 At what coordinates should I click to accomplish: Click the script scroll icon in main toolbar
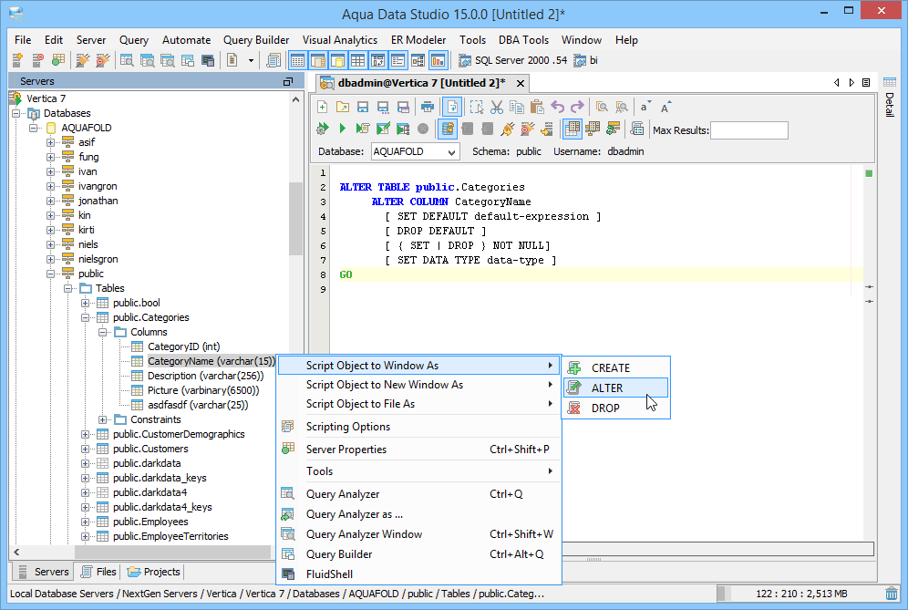(273, 60)
